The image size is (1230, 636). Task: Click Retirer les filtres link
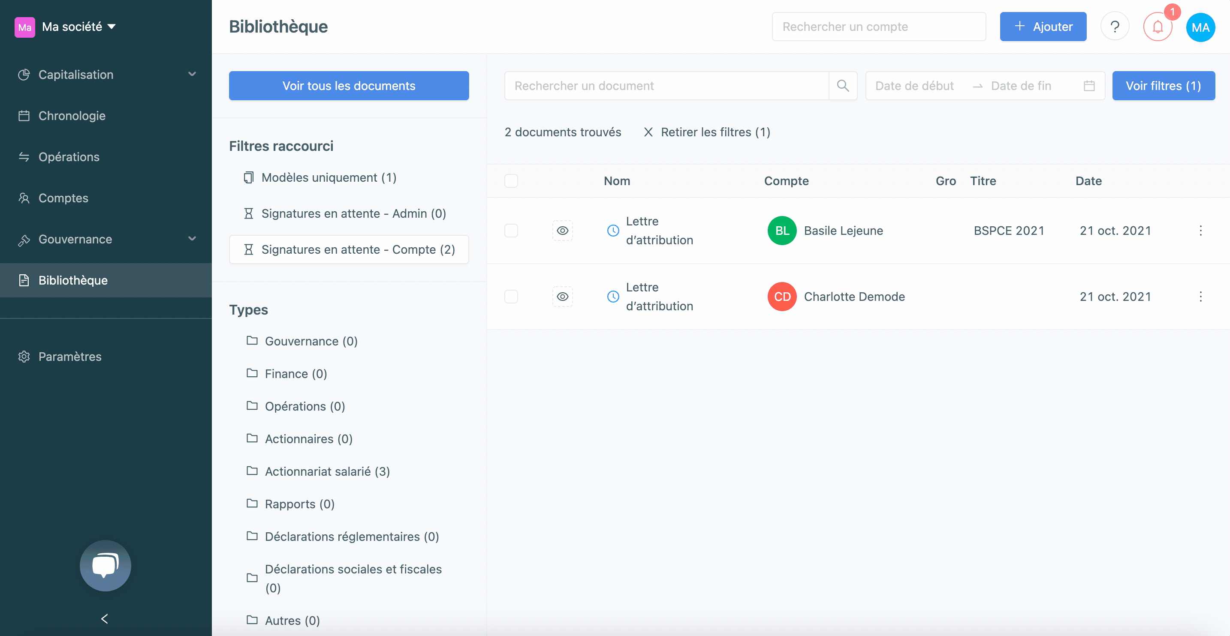coord(707,132)
